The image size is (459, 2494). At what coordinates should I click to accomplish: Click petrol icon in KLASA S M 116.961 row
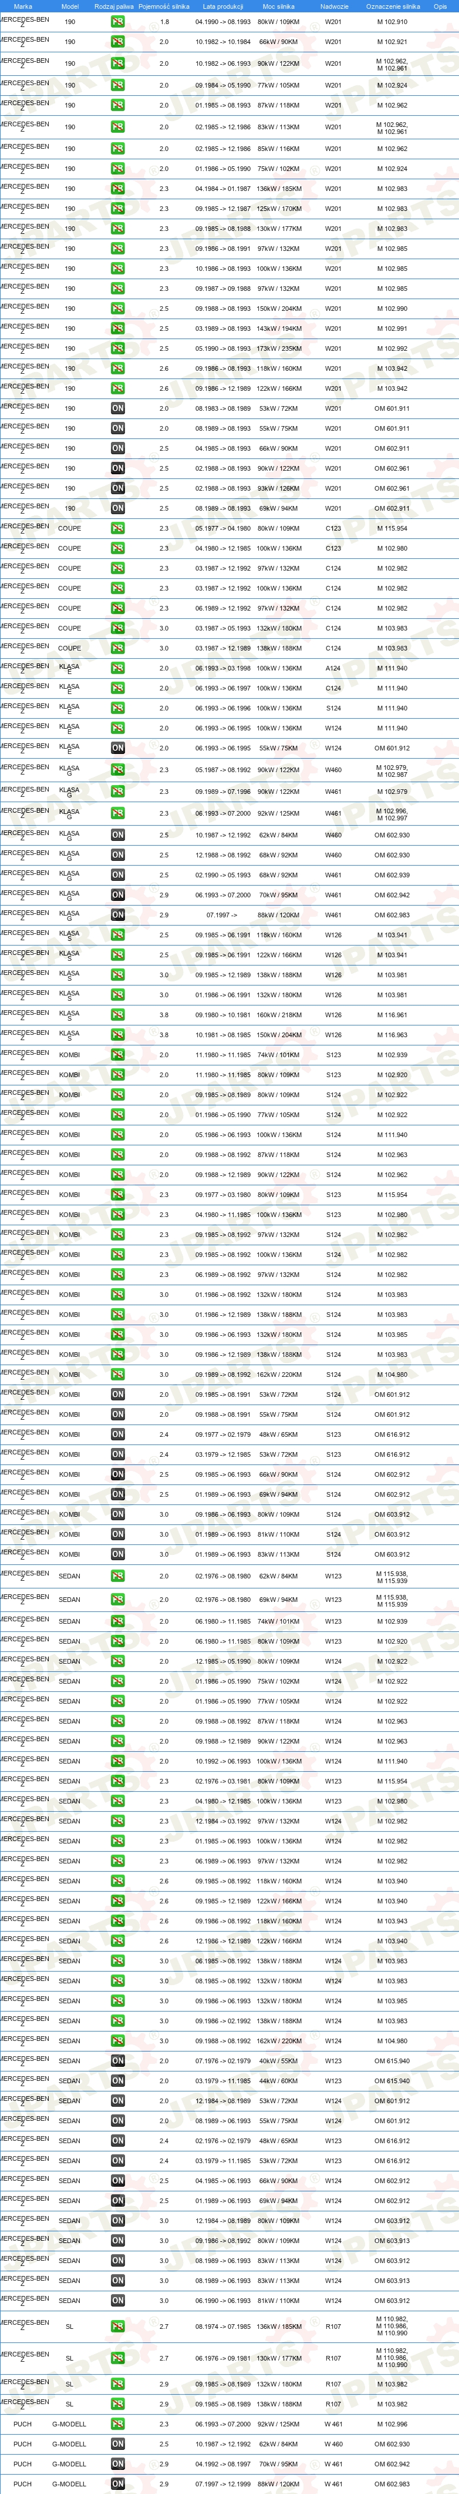[x=117, y=1015]
